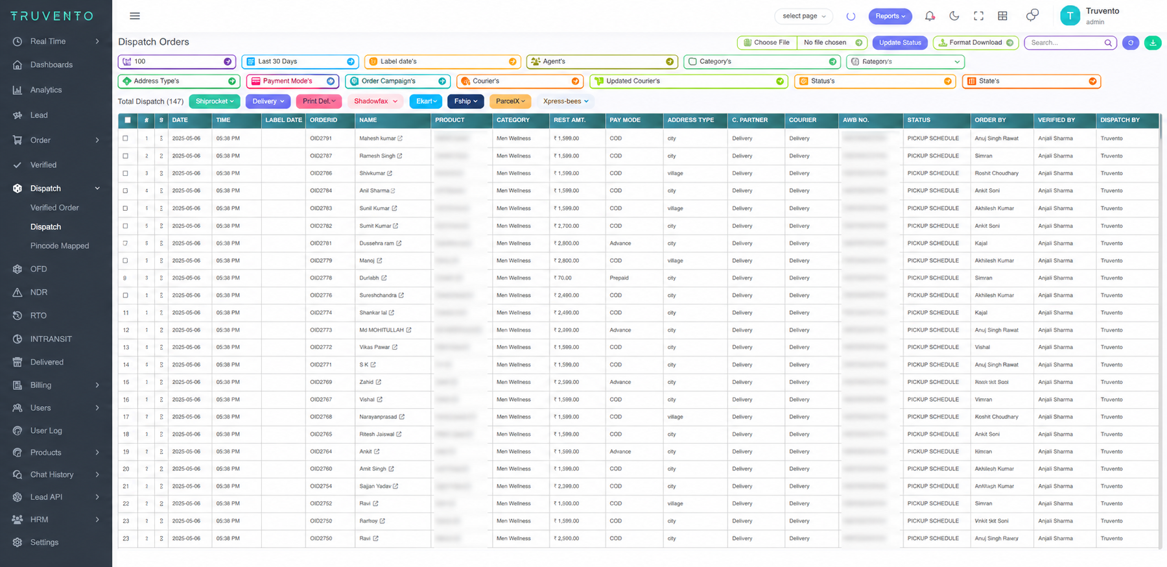Open Lead via its handshake icon
This screenshot has height=567, width=1167.
[18, 115]
